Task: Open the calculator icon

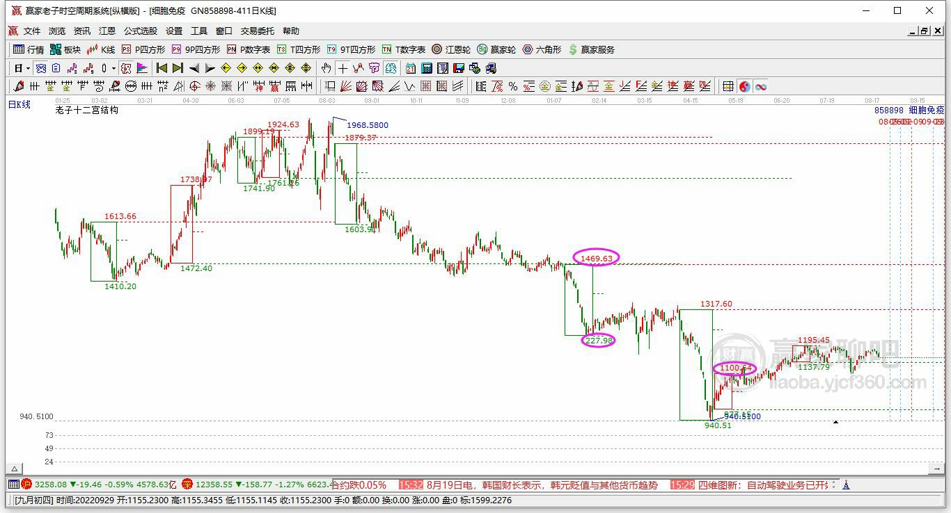Action: point(427,68)
